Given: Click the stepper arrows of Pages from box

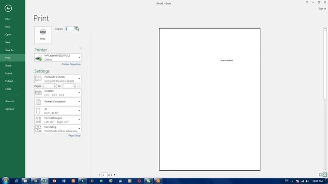Looking at the screenshot, I should [55, 86].
